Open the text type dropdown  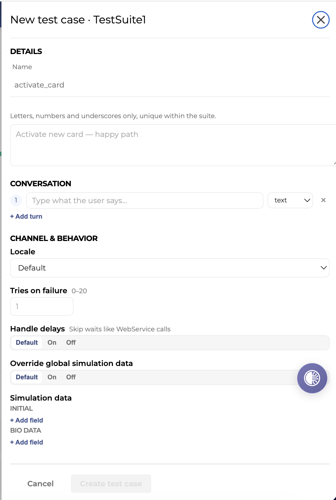pyautogui.click(x=290, y=200)
